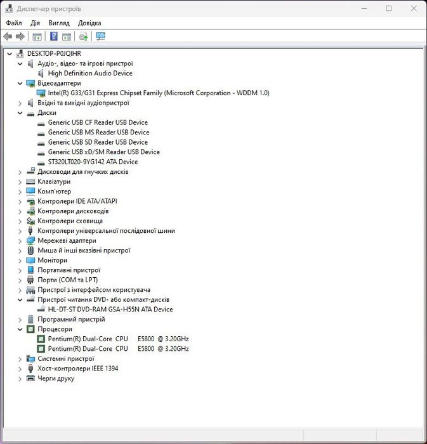Image resolution: width=427 pixels, height=444 pixels.
Task: Toggle the action pane toolbar icon
Action: click(x=67, y=37)
